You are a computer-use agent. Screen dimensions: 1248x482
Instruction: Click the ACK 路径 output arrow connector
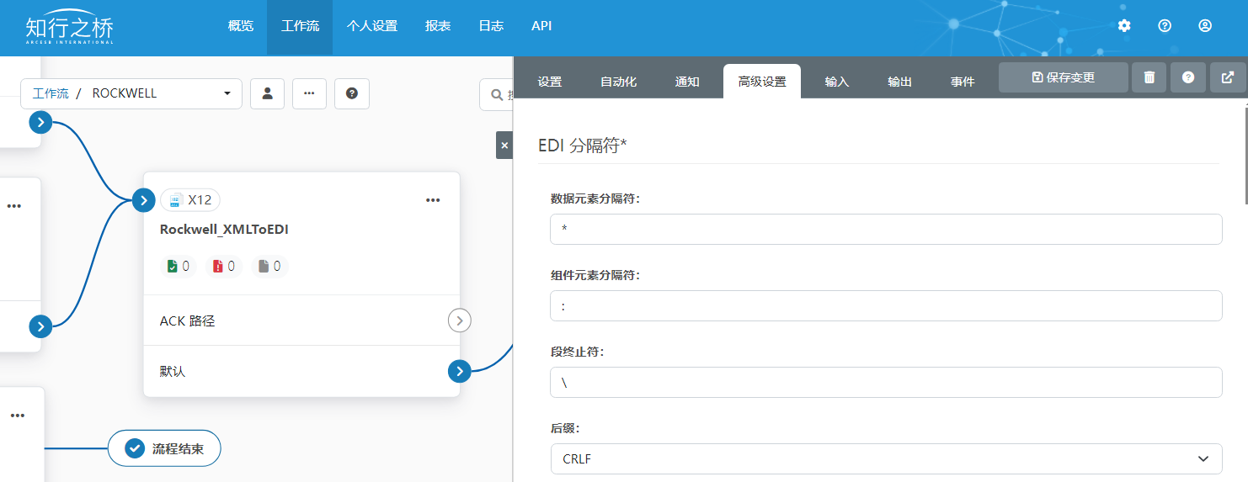[x=459, y=320]
